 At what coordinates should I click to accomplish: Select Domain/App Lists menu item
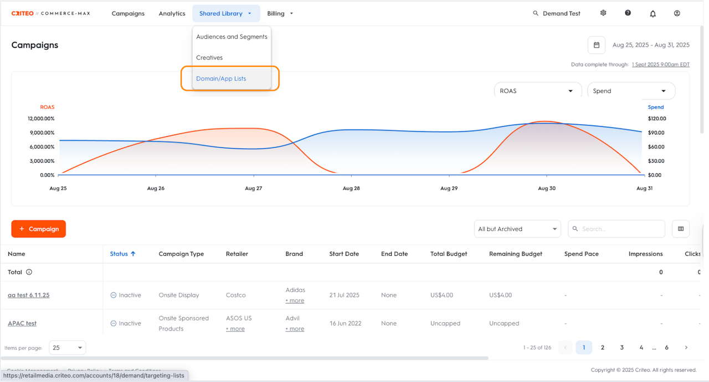pos(221,79)
